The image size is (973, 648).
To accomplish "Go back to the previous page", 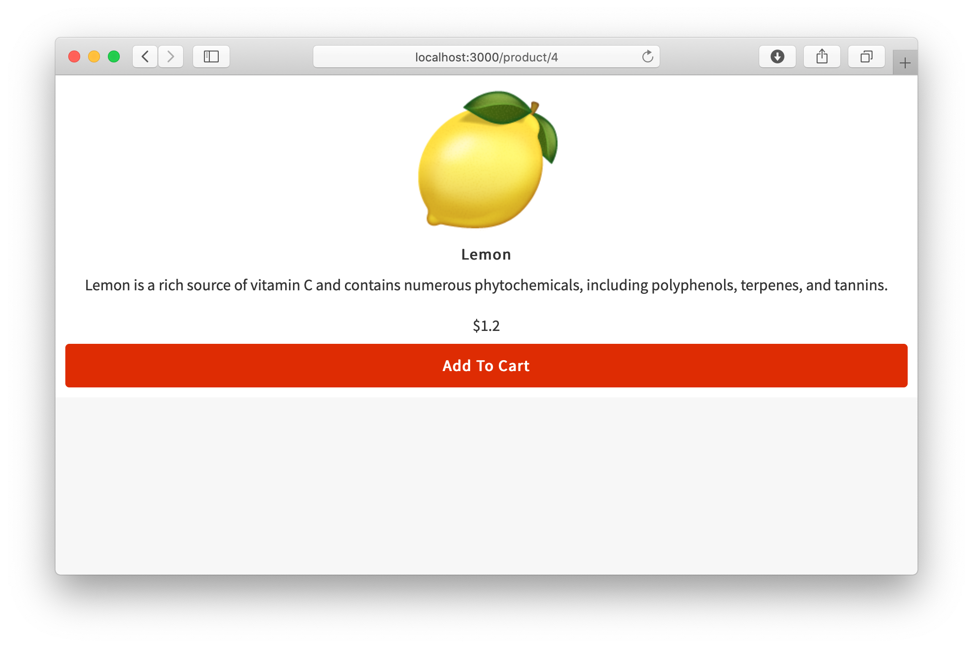I will [x=145, y=56].
